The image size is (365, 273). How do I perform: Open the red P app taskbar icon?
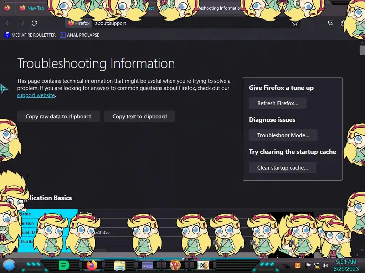pyautogui.click(x=175, y=265)
